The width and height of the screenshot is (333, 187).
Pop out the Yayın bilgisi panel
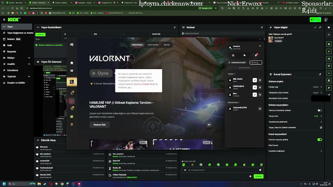pyautogui.click(x=320, y=27)
